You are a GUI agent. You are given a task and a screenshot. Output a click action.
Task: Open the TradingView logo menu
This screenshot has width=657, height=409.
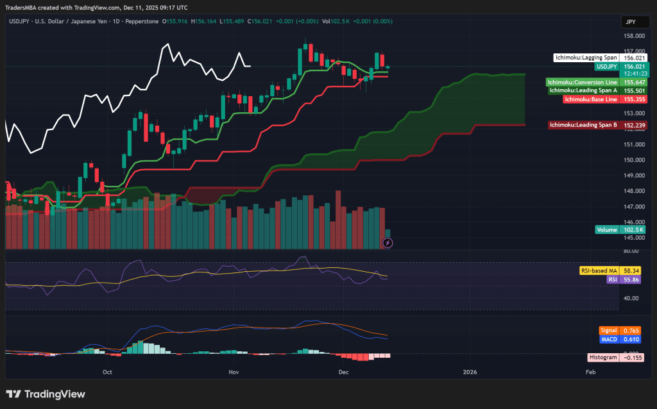45,394
